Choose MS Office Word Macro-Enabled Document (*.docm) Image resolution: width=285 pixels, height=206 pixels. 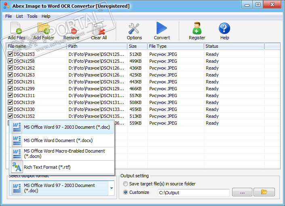tap(62, 154)
